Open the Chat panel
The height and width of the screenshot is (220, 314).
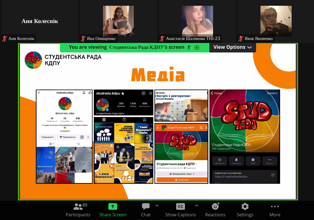(146, 210)
